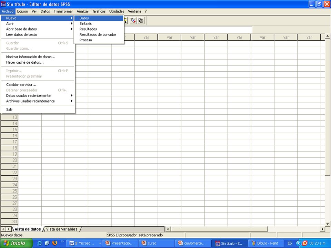Click the ES language indicator

coord(290,243)
